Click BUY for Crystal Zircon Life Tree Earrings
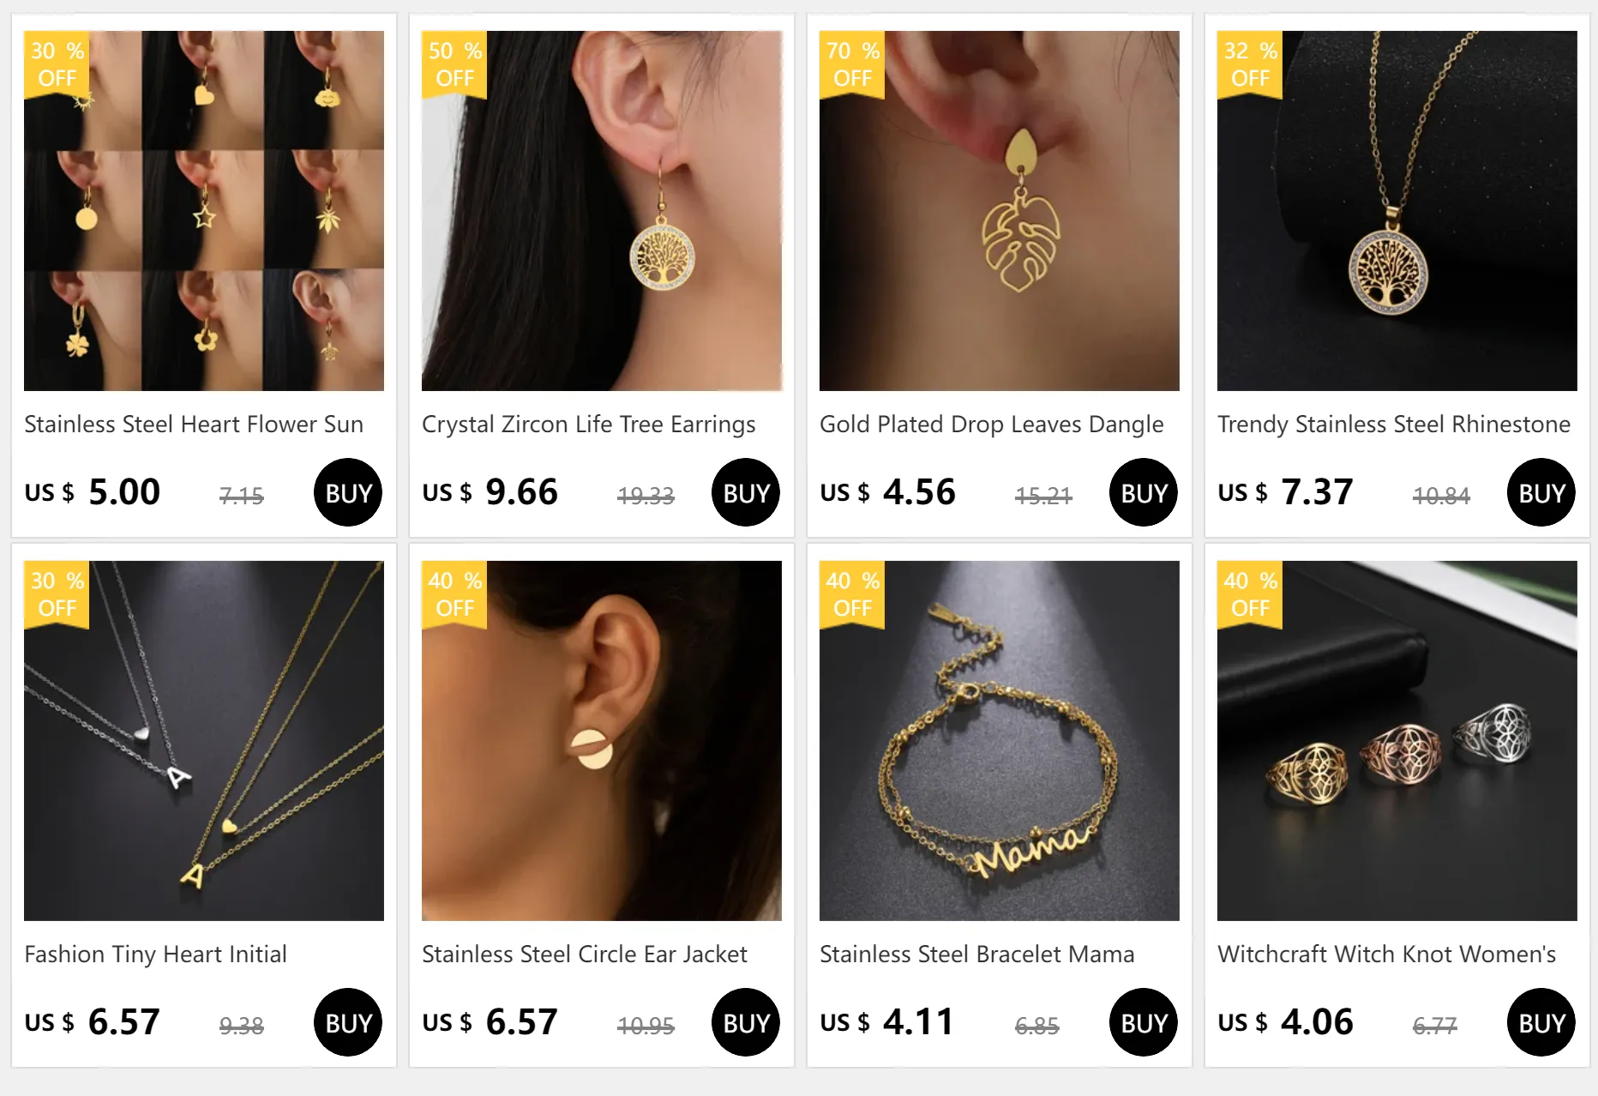The image size is (1598, 1096). (x=746, y=492)
